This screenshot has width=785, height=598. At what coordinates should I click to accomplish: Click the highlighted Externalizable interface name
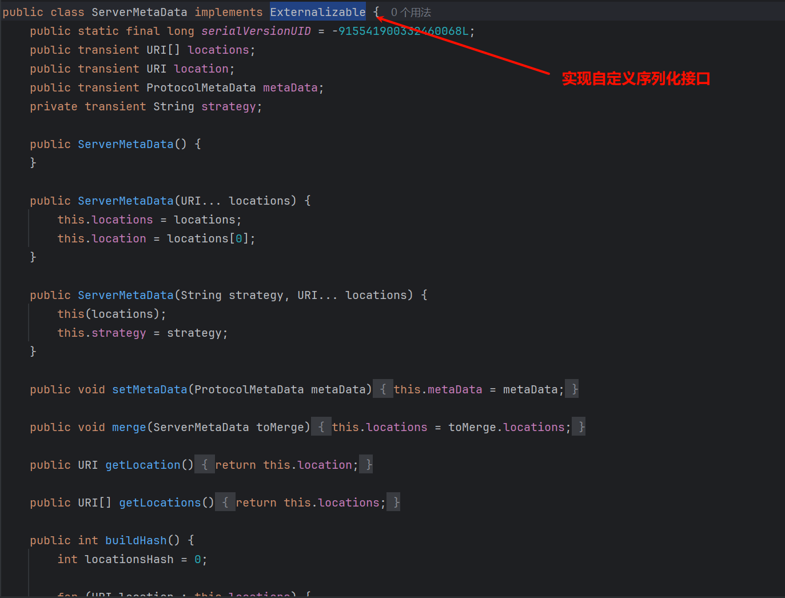coord(317,12)
